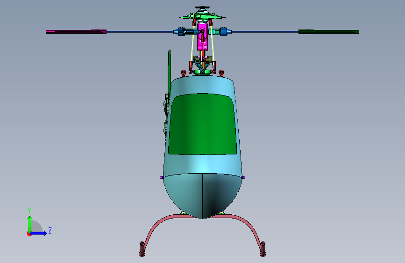Select the right blue blade grip
Screen dimensions: 405x263
(x=225, y=31)
